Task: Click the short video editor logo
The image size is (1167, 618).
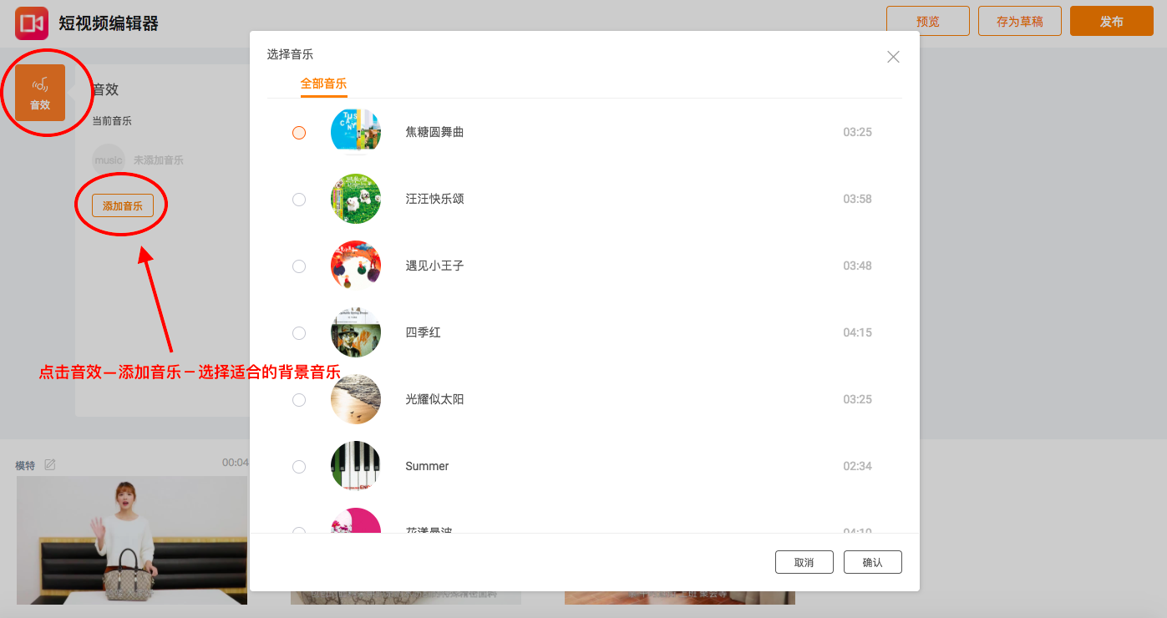Action: point(31,23)
